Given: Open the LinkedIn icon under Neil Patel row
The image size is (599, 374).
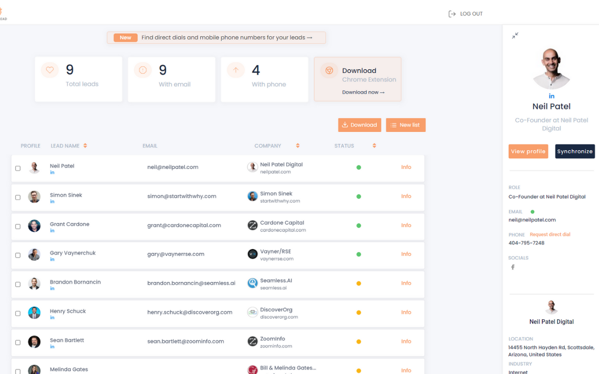Looking at the screenshot, I should click(x=52, y=173).
